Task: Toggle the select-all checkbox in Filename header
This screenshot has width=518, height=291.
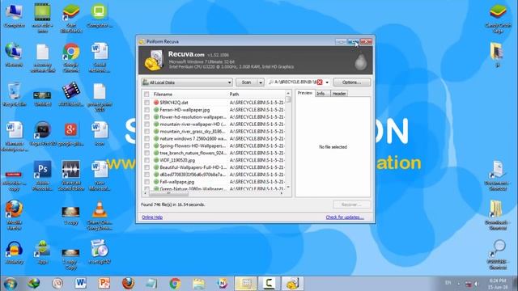Action: [146, 95]
